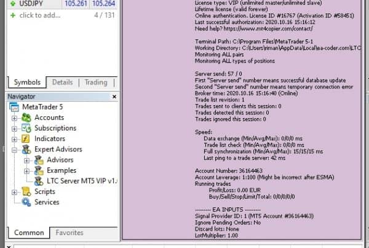Click the 'Profit/Loss: 0.00 EUR' line

coord(235,190)
